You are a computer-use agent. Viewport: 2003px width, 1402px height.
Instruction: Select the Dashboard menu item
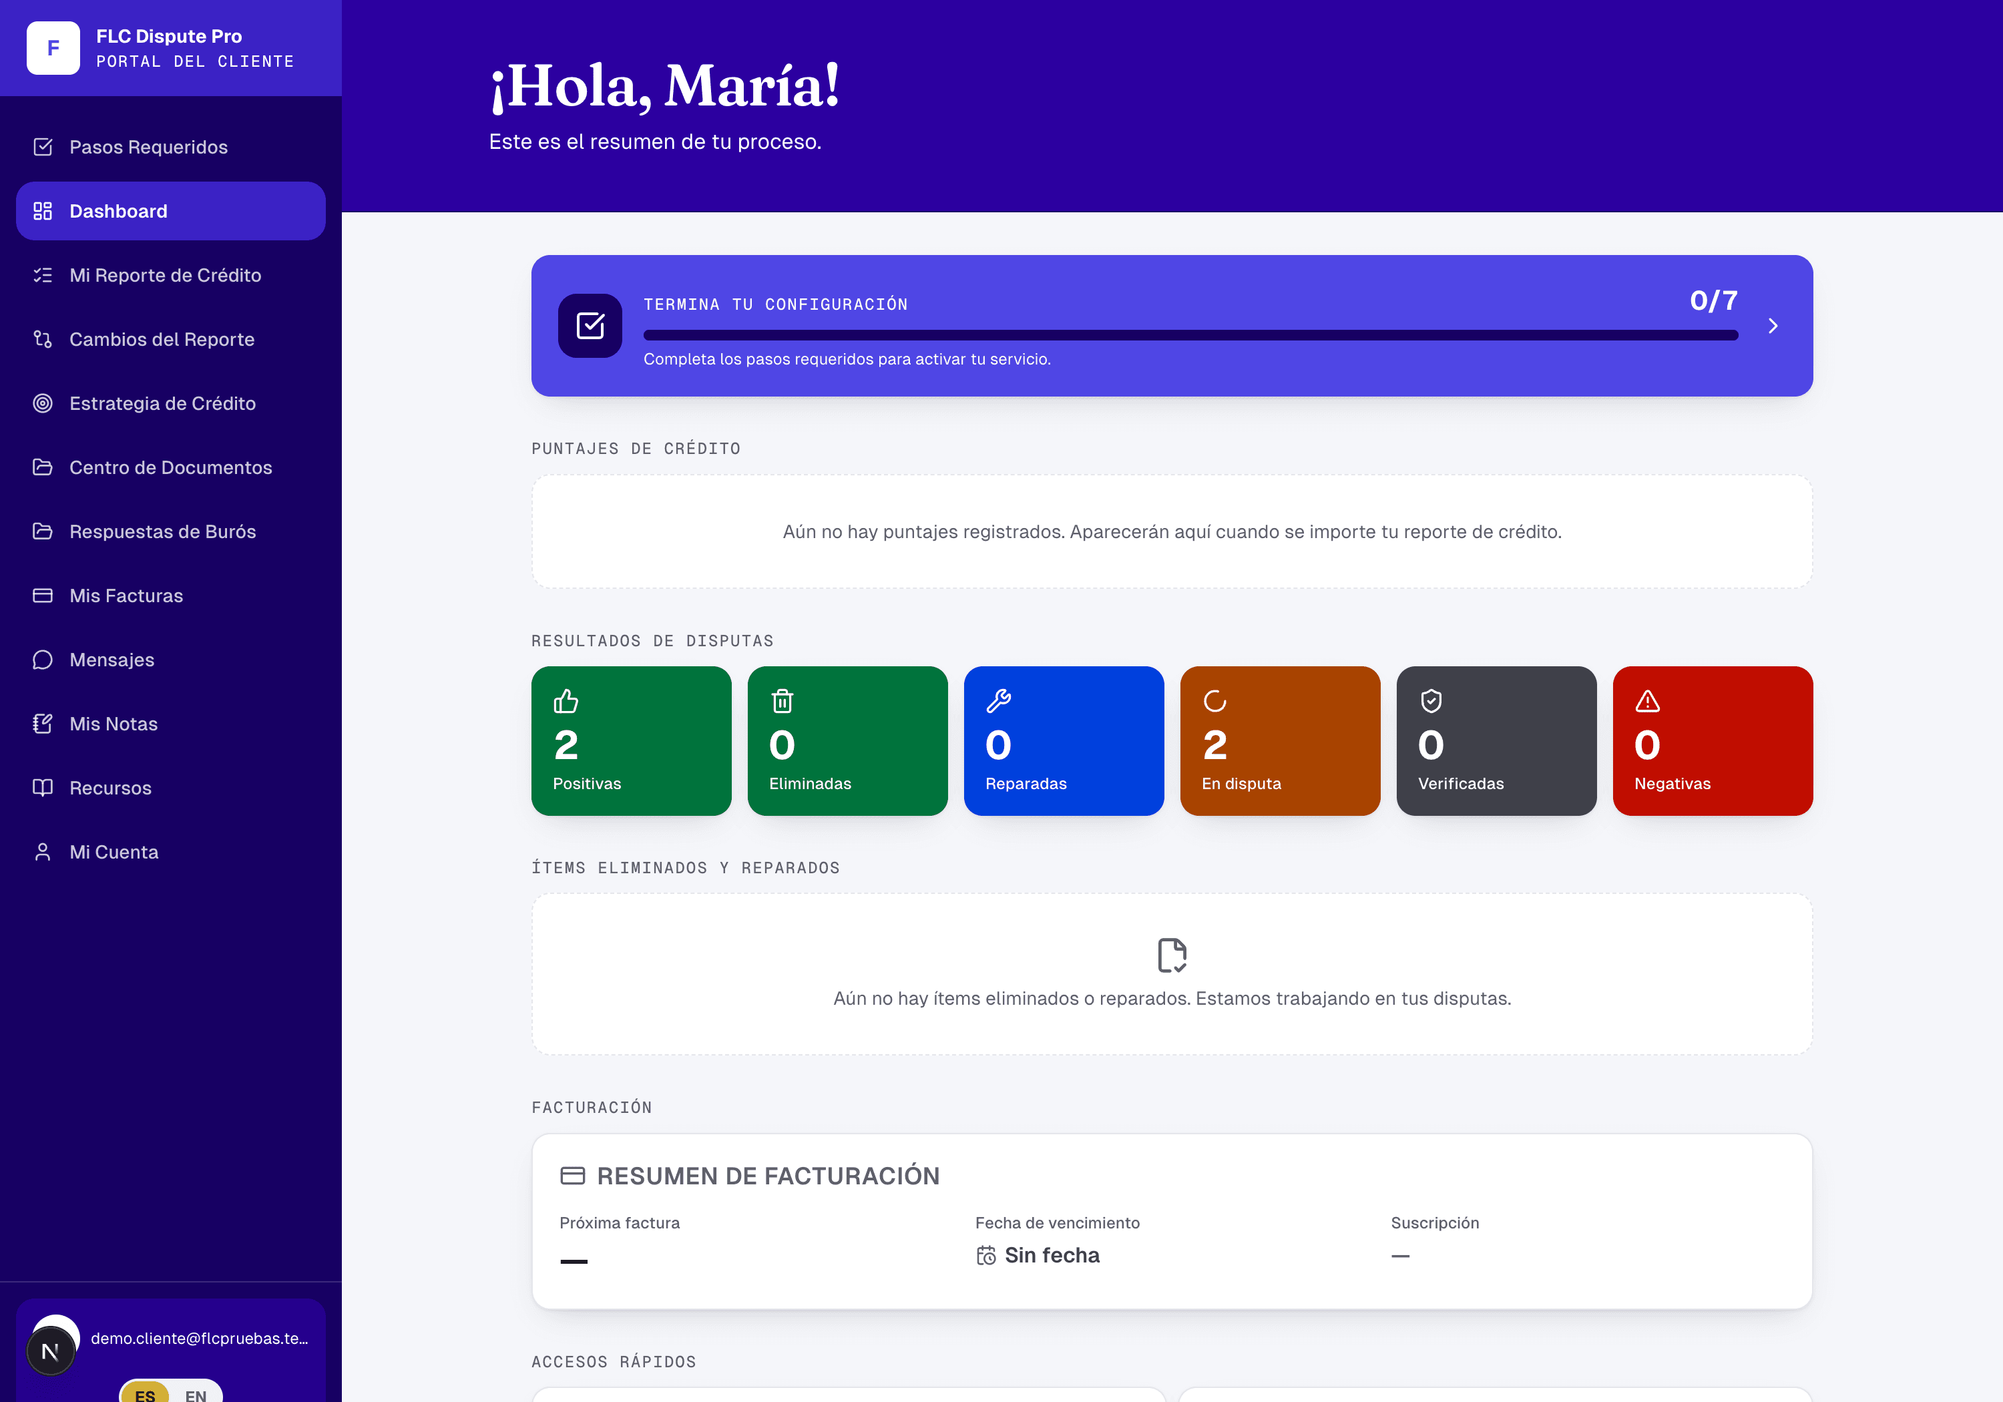point(171,211)
